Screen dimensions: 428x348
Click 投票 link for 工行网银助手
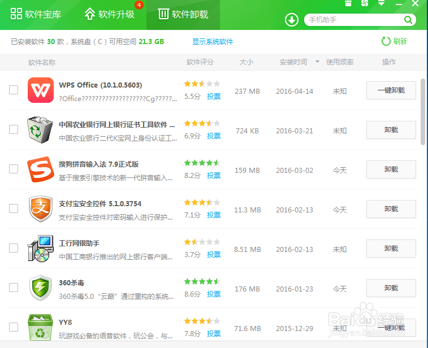214,254
